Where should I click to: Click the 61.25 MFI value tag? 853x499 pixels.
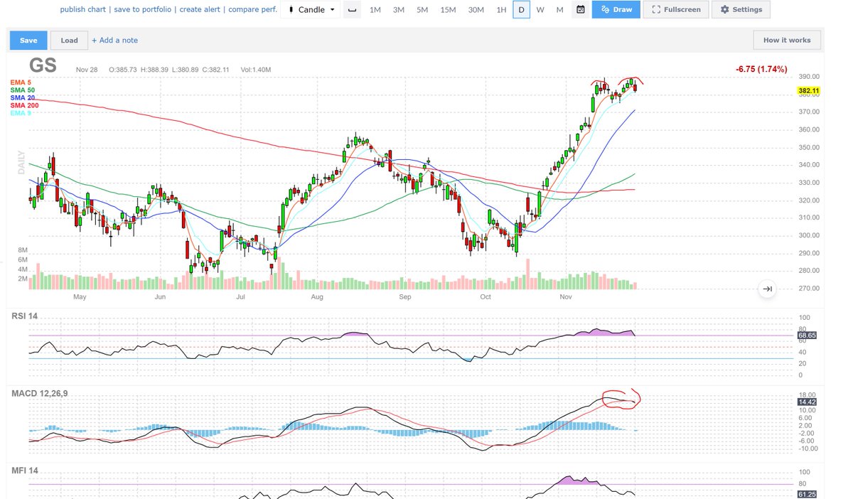[808, 494]
